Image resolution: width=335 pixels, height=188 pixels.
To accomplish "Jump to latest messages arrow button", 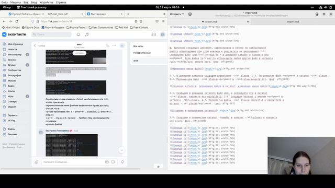I will coord(122,150).
